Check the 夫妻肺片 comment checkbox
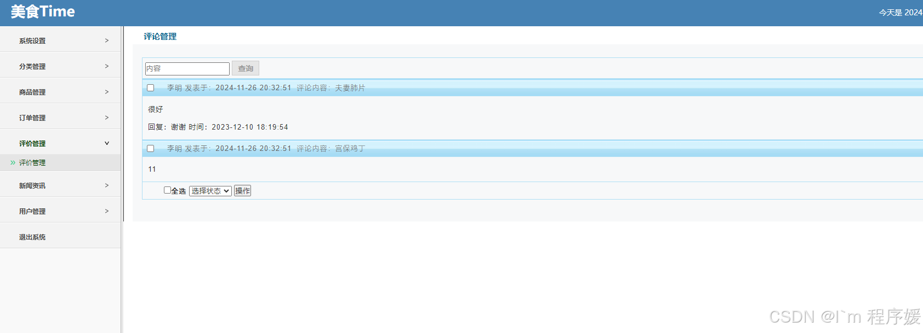The width and height of the screenshot is (923, 333). 151,87
